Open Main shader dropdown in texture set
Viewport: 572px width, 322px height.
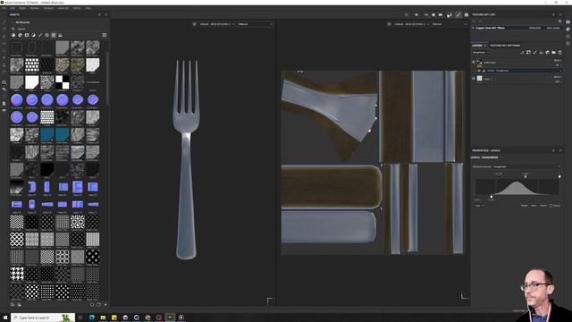pyautogui.click(x=553, y=28)
